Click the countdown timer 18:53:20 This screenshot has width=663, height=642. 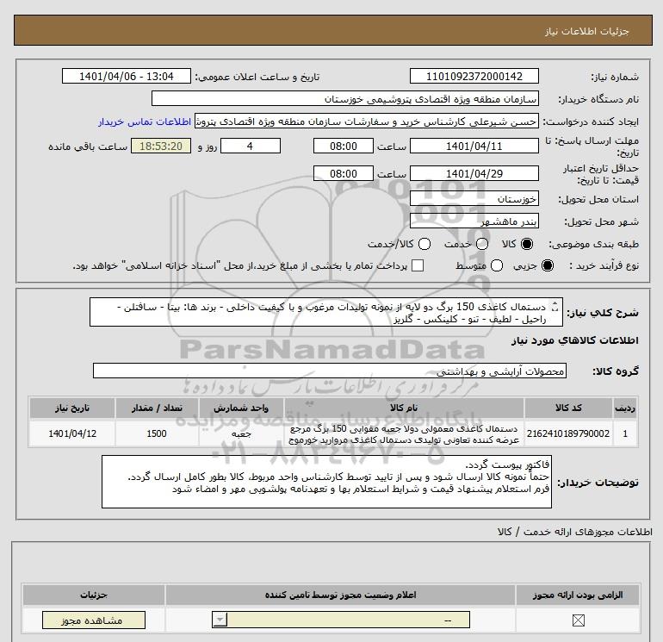pos(161,146)
